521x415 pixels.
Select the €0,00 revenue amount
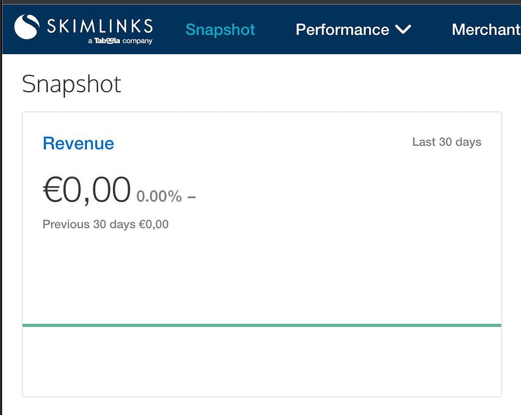86,190
